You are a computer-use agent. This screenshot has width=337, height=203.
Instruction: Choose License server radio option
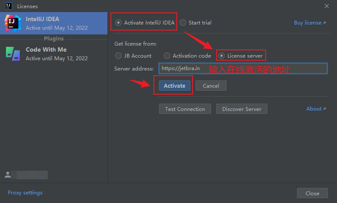222,56
